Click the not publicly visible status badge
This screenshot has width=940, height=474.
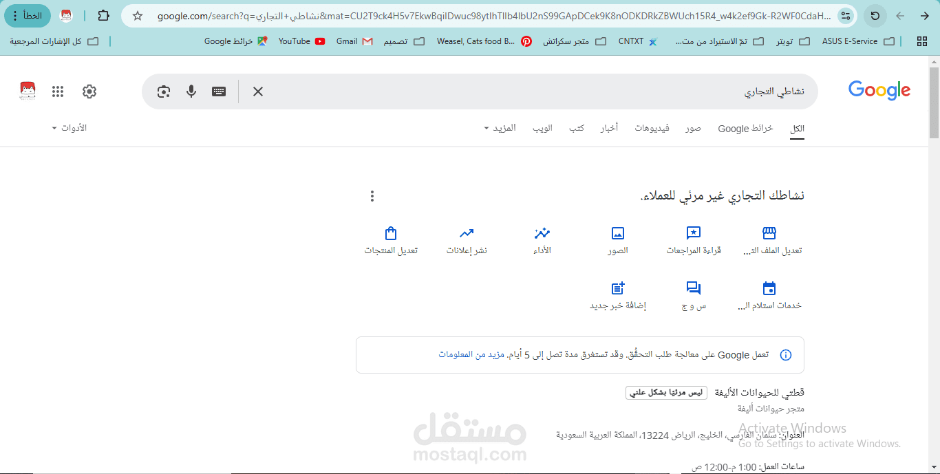pyautogui.click(x=666, y=393)
